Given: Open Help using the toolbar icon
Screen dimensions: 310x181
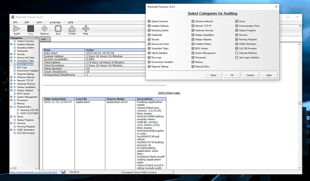Looking at the screenshot, I should tap(86, 30).
